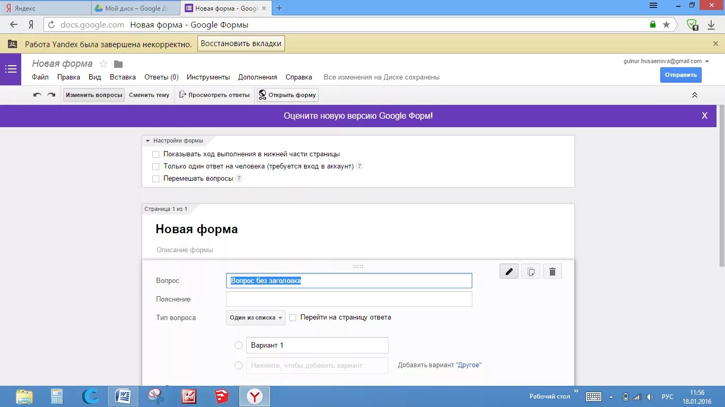This screenshot has width=725, height=407.
Task: Open the Google Forms main menu hamburger icon
Action: click(11, 69)
